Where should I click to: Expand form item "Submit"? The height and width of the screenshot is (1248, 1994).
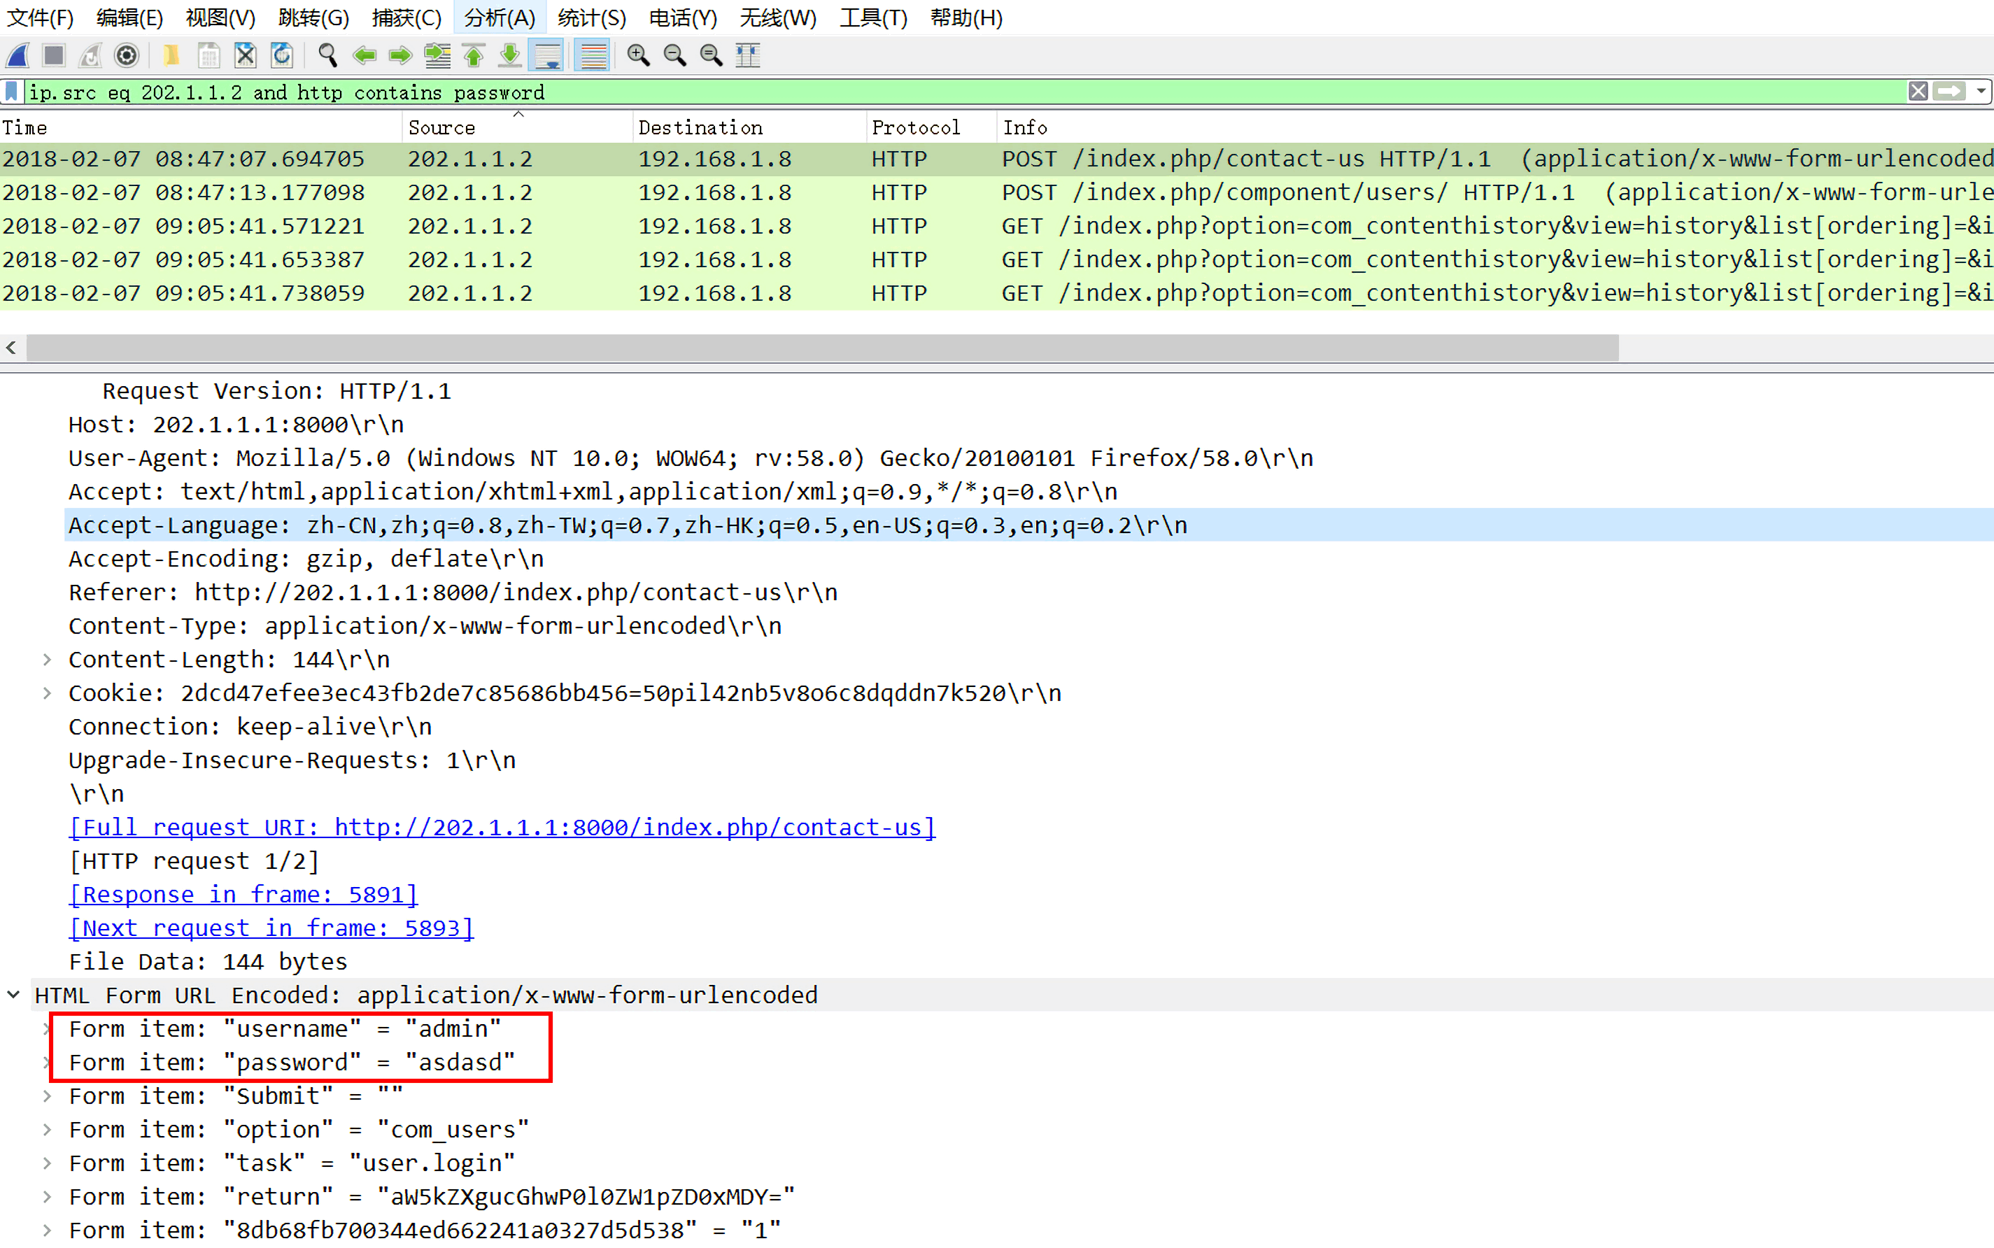point(47,1096)
